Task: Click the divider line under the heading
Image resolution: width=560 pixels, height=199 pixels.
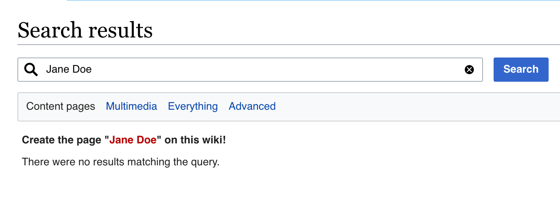Action: [x=266, y=45]
